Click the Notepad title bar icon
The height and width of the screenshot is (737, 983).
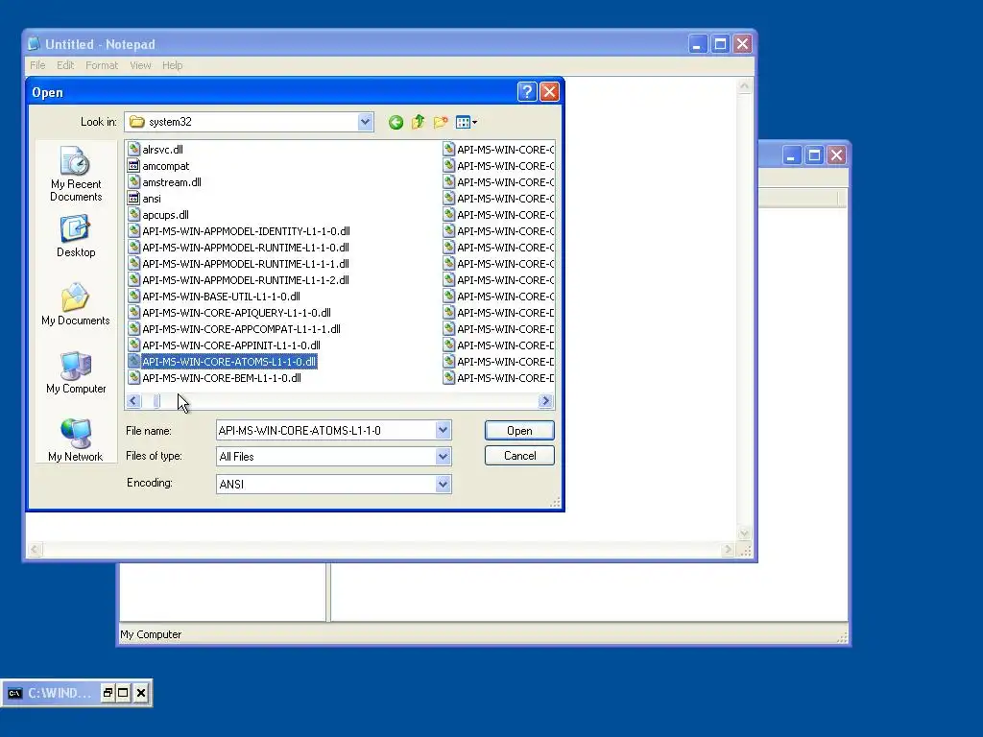coord(34,44)
